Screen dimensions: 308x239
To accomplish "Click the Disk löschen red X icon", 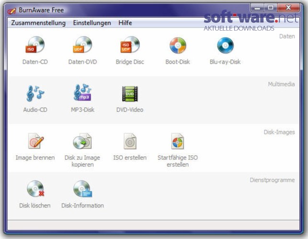I will 35,189.
